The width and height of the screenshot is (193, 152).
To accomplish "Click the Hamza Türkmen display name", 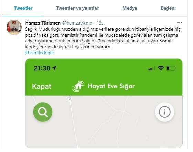I will 43,23.
